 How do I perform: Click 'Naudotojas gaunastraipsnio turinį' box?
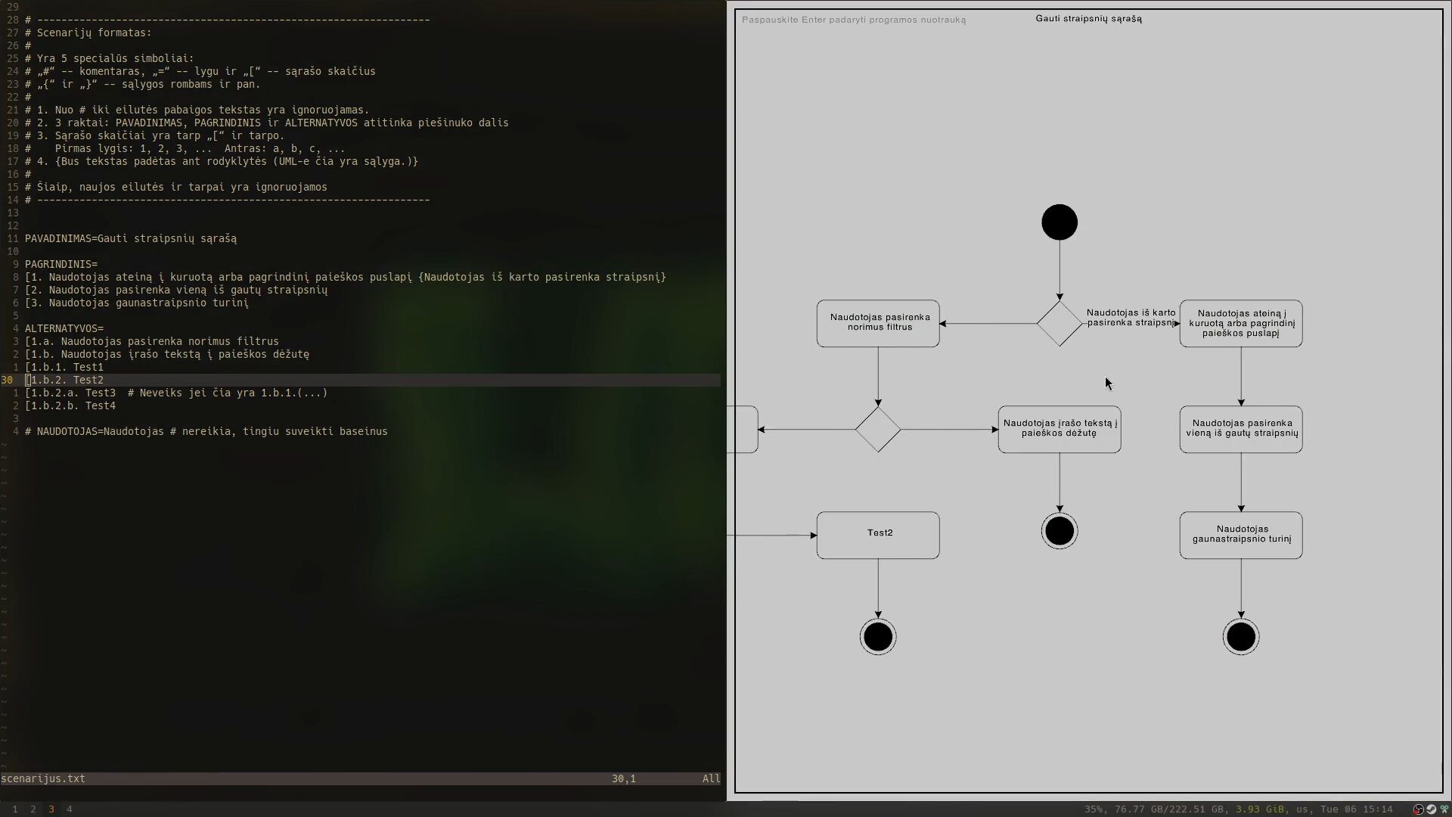pyautogui.click(x=1240, y=536)
